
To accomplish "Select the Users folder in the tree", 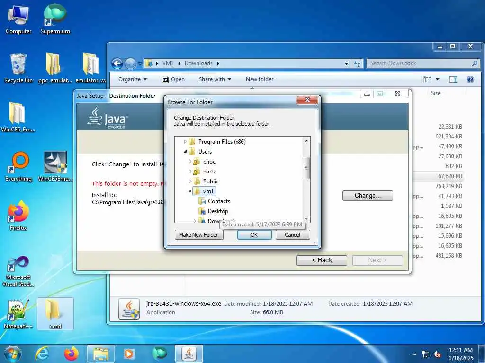I will [x=205, y=152].
